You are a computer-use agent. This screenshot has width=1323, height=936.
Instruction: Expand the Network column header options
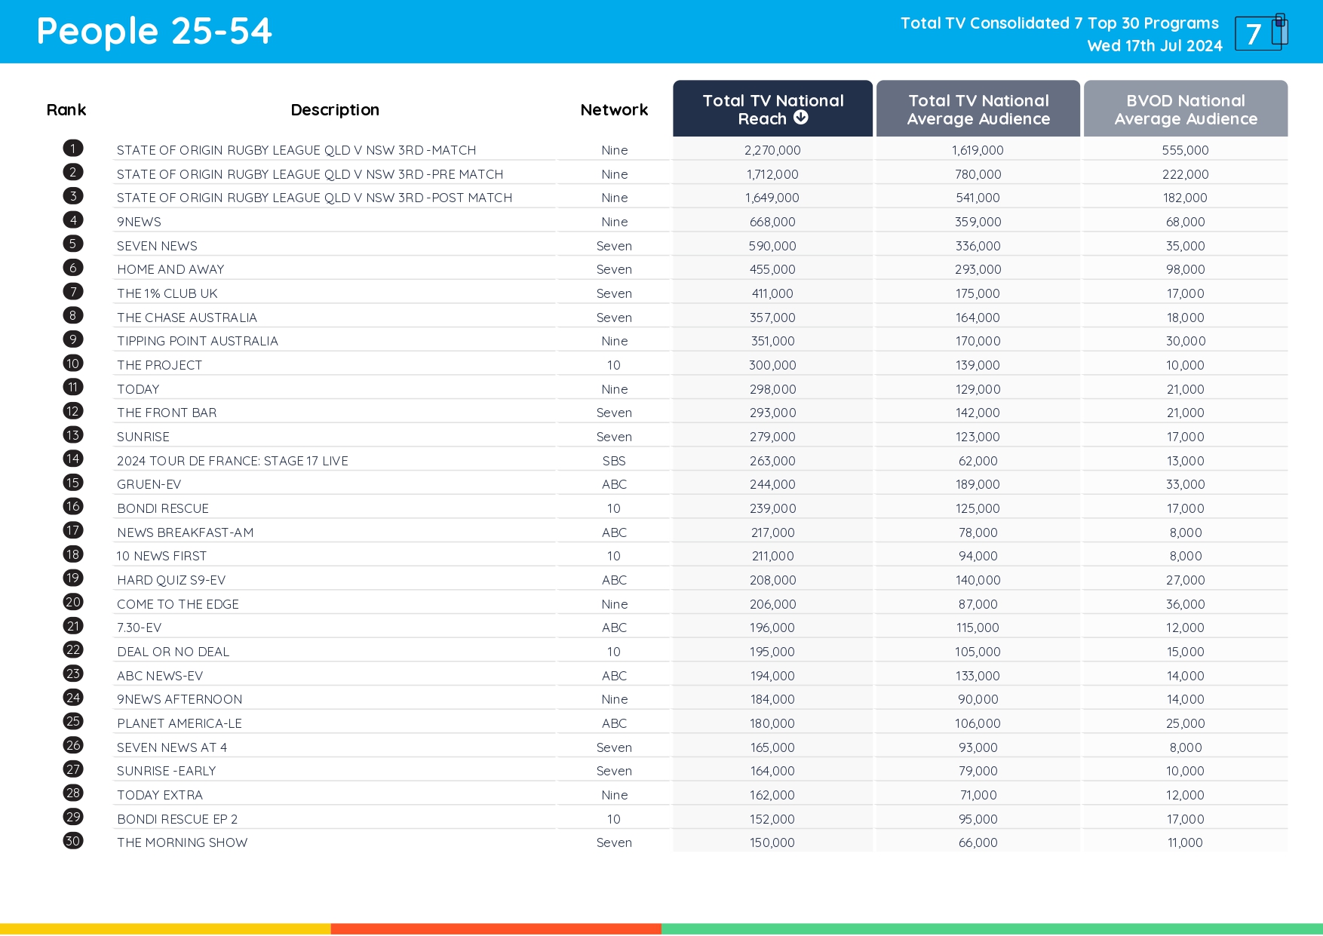click(x=613, y=109)
